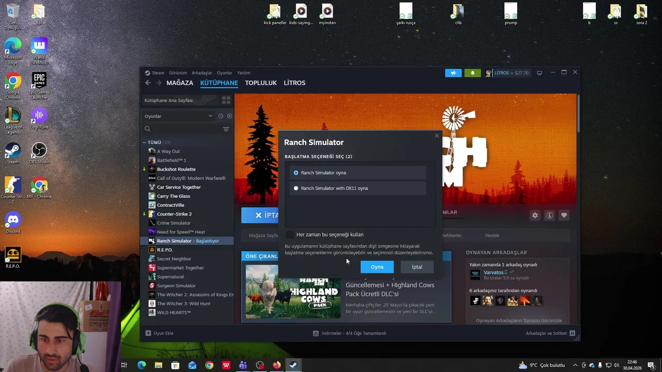662x372 pixels.
Task: Open OBS Studio desktop icon
Action: 39,153
